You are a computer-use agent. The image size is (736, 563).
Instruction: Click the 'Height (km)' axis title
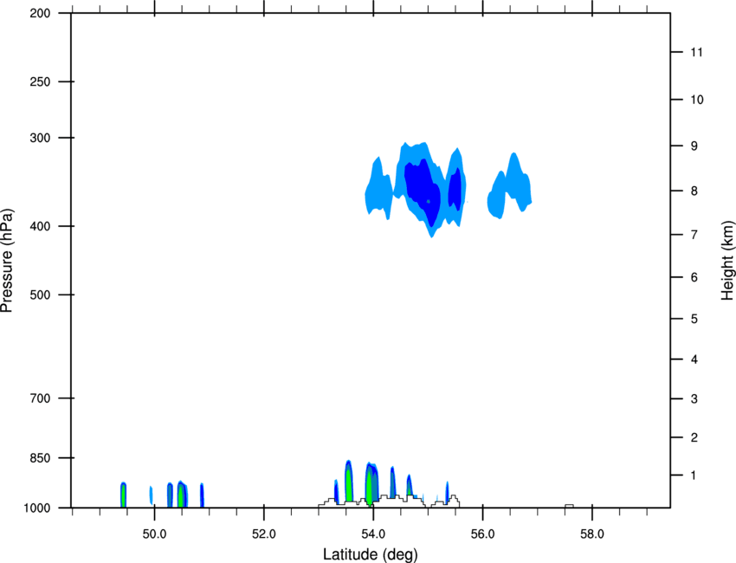727,261
